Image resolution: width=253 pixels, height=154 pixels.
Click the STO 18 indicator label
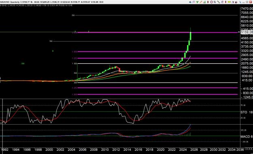tap(247, 112)
